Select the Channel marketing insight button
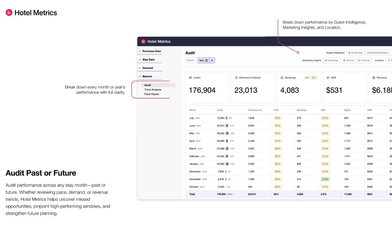Viewport: 392px width, 245px height. point(364,60)
